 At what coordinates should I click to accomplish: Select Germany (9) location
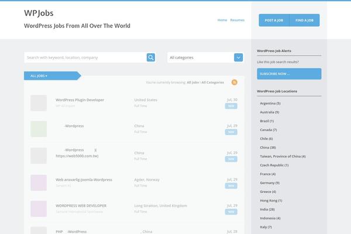(x=270, y=183)
